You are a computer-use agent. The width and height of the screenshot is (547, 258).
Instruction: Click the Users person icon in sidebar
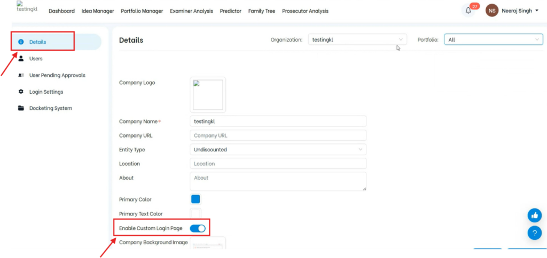[21, 59]
